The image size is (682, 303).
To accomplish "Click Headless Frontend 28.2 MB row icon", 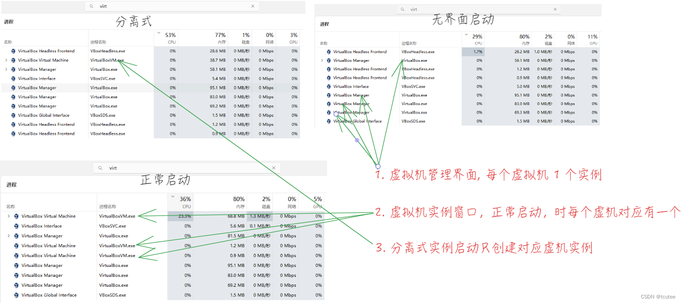I will (x=329, y=52).
